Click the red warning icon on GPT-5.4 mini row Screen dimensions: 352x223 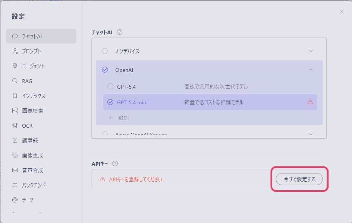[310, 102]
